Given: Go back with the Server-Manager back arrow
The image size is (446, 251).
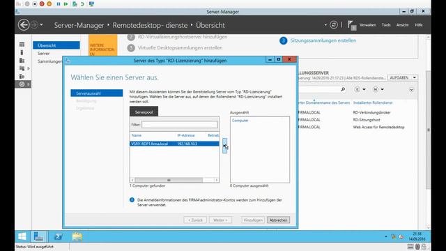Looking at the screenshot, I should [24, 25].
